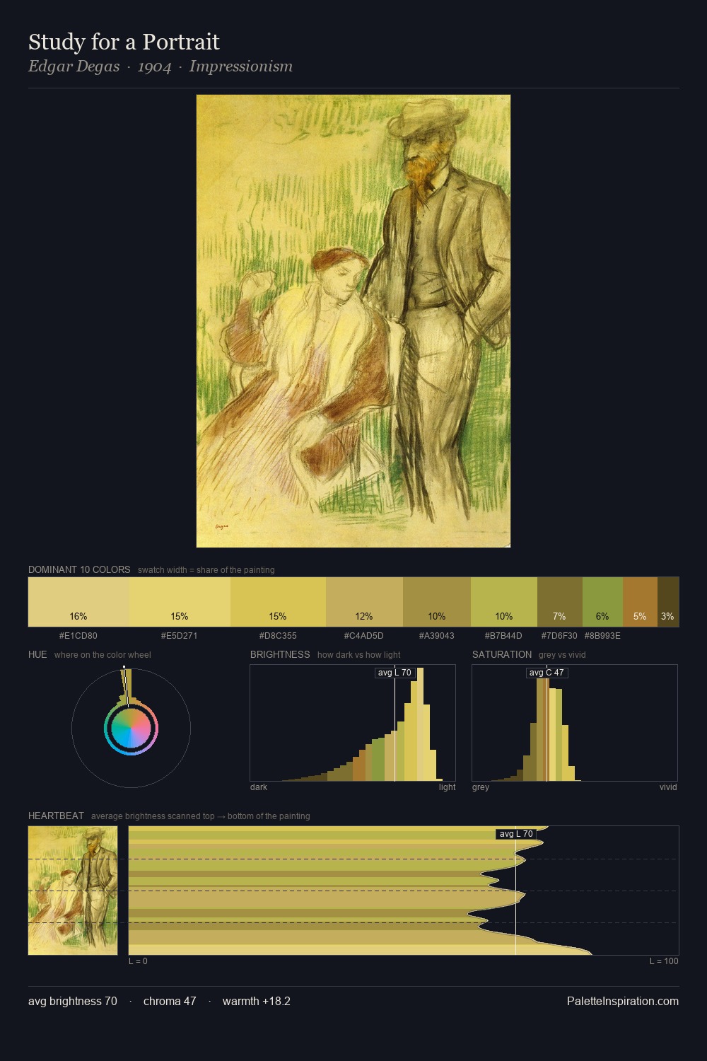Image resolution: width=707 pixels, height=1061 pixels.
Task: Select the #E5D271 swatch showing 15%
Action: (x=180, y=602)
